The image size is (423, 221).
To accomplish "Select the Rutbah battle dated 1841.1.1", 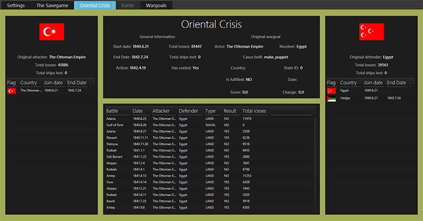I will [210, 151].
